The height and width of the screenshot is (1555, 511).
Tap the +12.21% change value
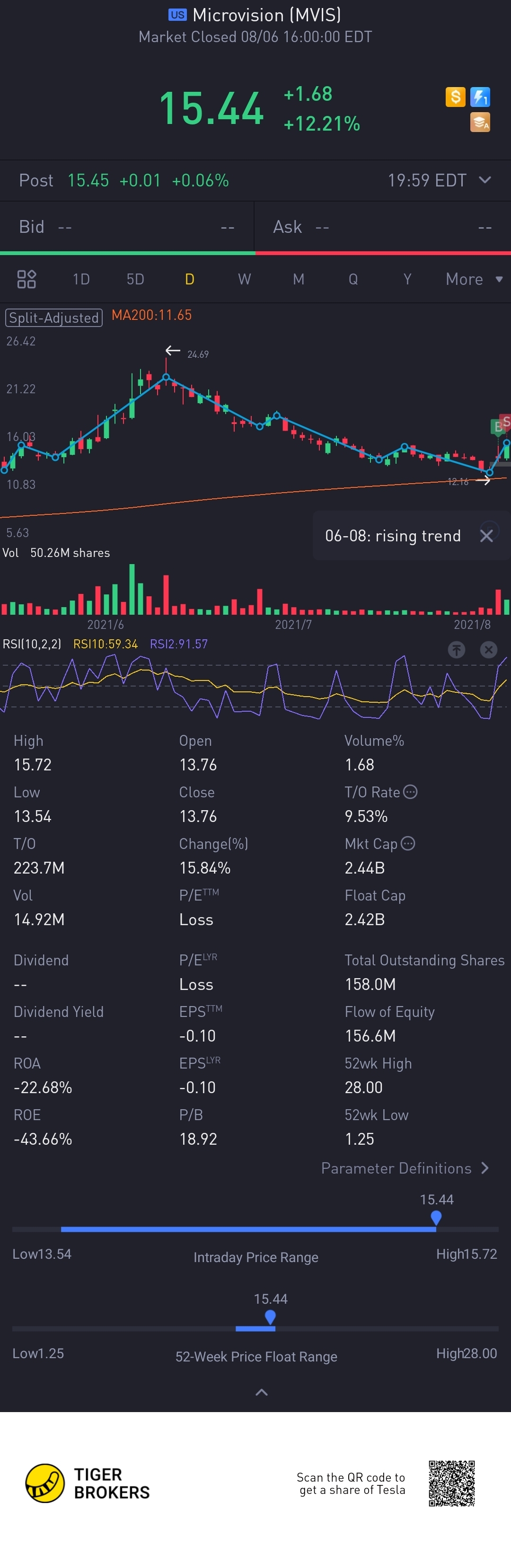(322, 124)
